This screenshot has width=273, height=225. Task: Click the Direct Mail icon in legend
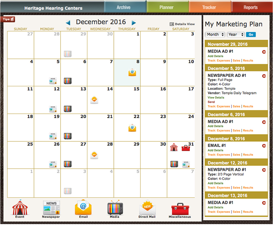(147, 208)
